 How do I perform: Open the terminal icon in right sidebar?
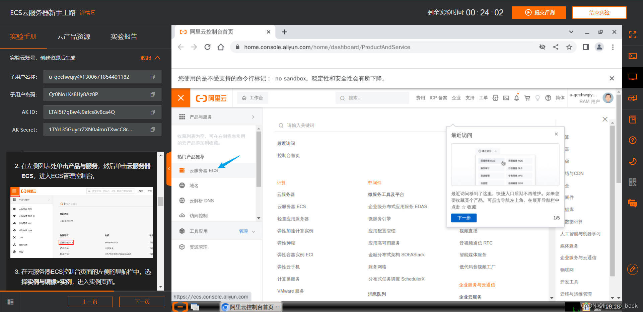click(x=632, y=56)
